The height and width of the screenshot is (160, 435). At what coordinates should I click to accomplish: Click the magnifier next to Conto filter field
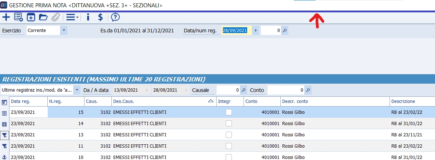[308, 90]
